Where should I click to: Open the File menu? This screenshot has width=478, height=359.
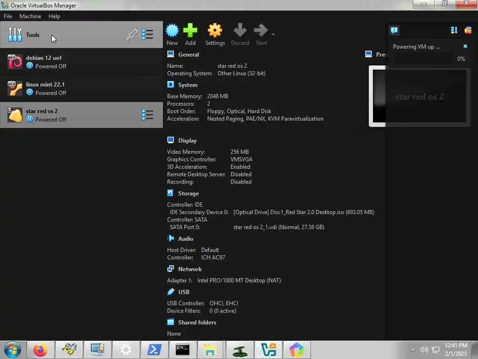8,16
